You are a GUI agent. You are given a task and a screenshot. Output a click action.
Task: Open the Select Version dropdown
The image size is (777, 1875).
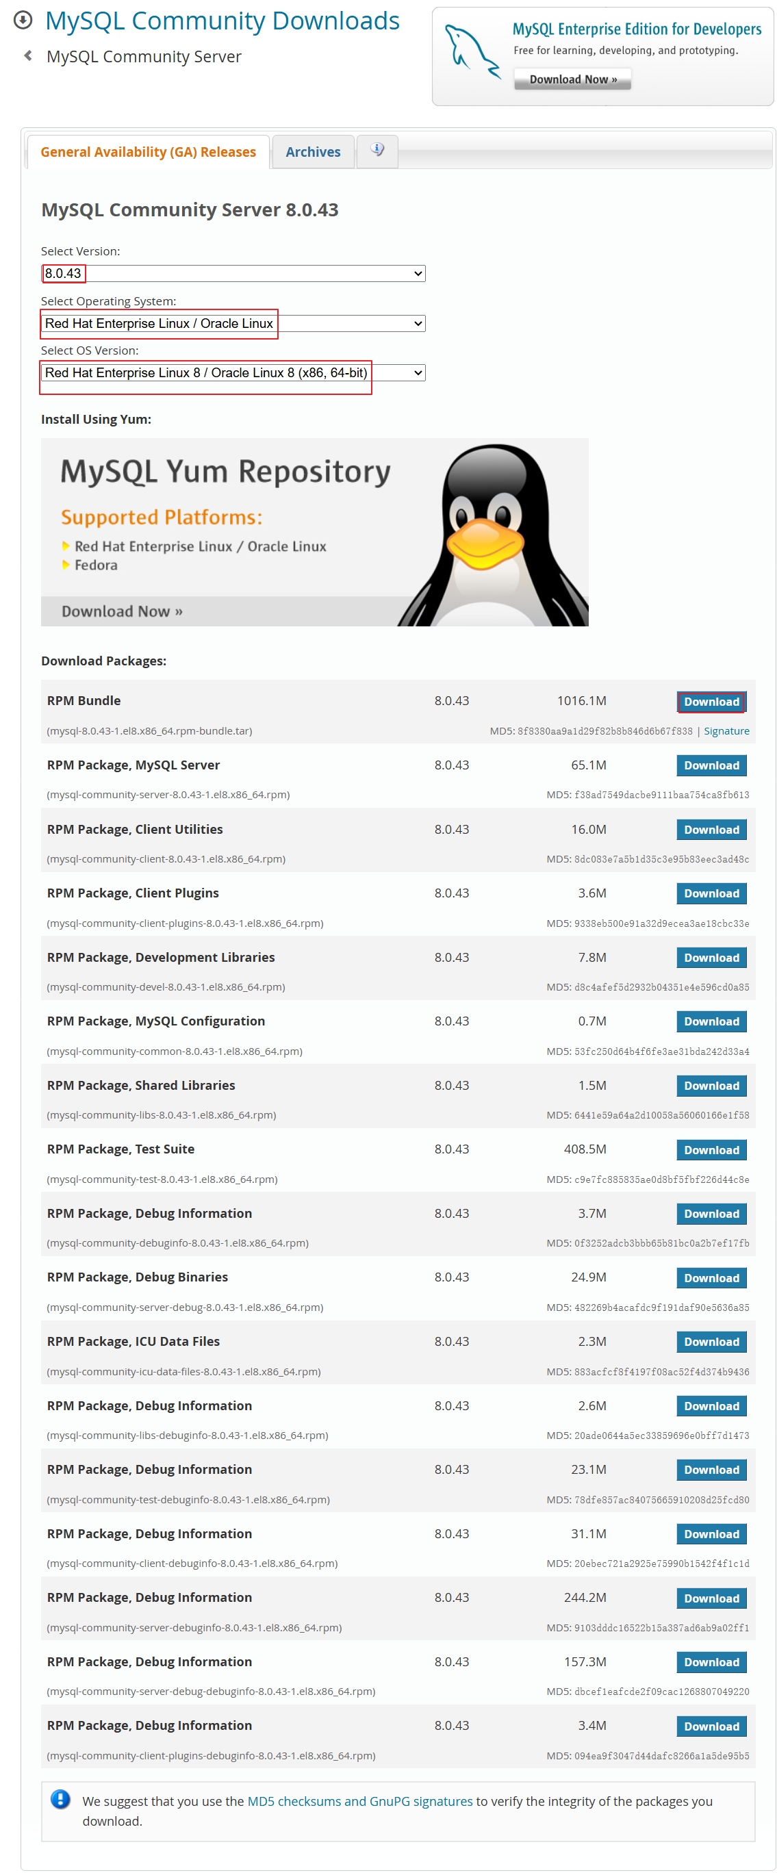233,273
